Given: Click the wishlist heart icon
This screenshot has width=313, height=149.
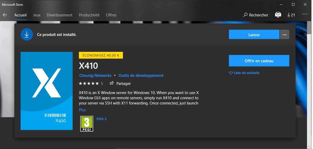Looking at the screenshot, I should point(231,73).
